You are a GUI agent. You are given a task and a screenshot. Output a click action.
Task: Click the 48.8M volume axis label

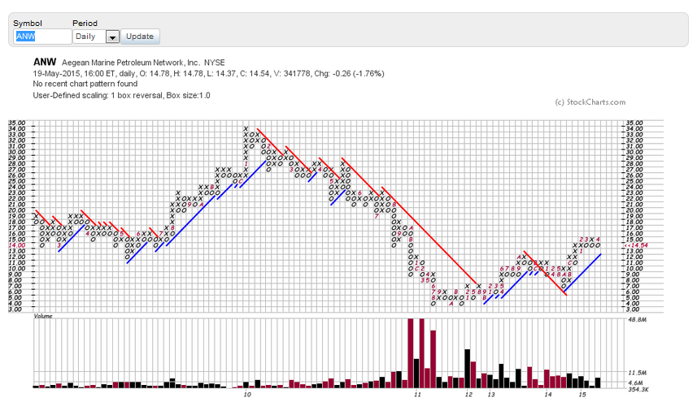[637, 319]
